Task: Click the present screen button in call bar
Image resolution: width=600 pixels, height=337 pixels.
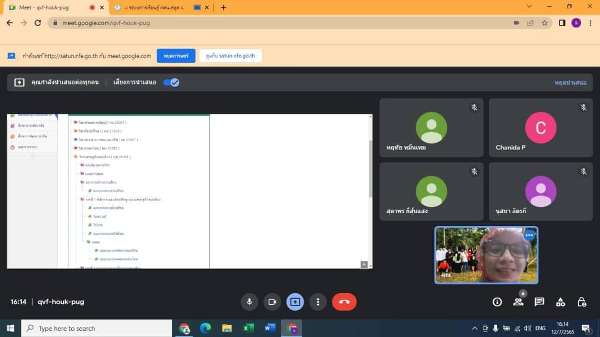Action: pyautogui.click(x=295, y=302)
